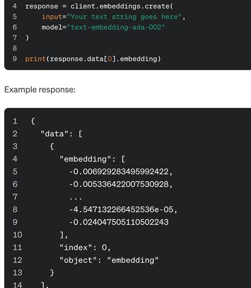Click the closing parenthesis on code line 7
Screen dimensions: 251x288
coord(27,38)
